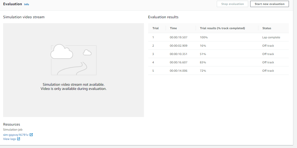Click external link icon next to sim-gqpvzy16791z
This screenshot has height=148, width=297.
click(x=31, y=135)
